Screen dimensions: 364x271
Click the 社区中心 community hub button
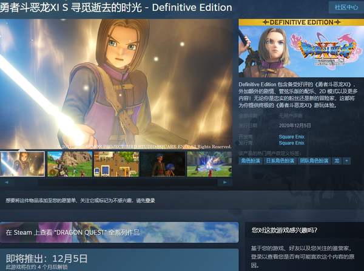[345, 7]
